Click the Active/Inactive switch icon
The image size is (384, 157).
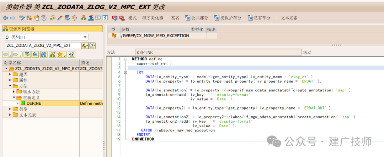29,18
